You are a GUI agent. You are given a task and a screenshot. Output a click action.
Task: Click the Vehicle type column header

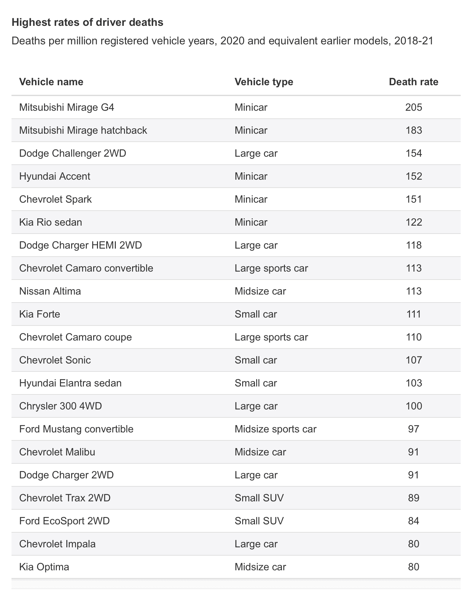(x=264, y=82)
